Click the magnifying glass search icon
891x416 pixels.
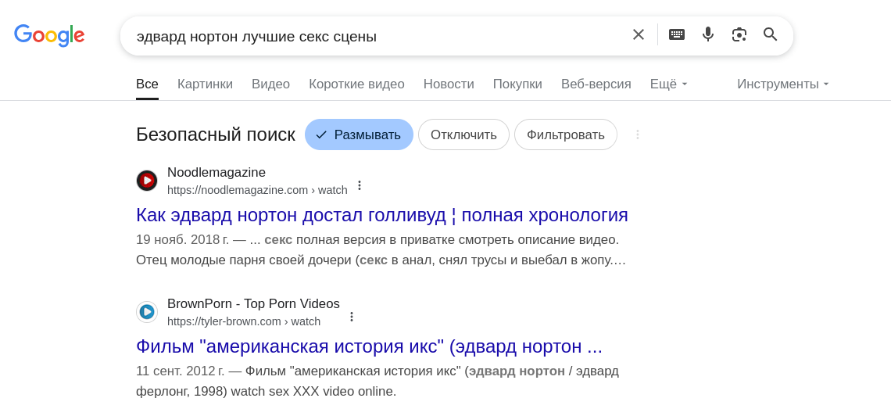[770, 34]
